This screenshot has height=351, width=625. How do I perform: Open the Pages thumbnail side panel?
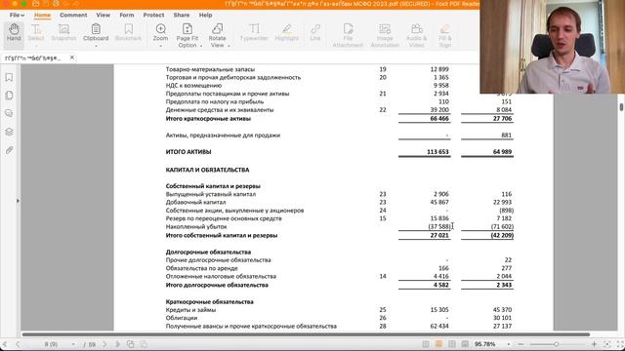[9, 96]
